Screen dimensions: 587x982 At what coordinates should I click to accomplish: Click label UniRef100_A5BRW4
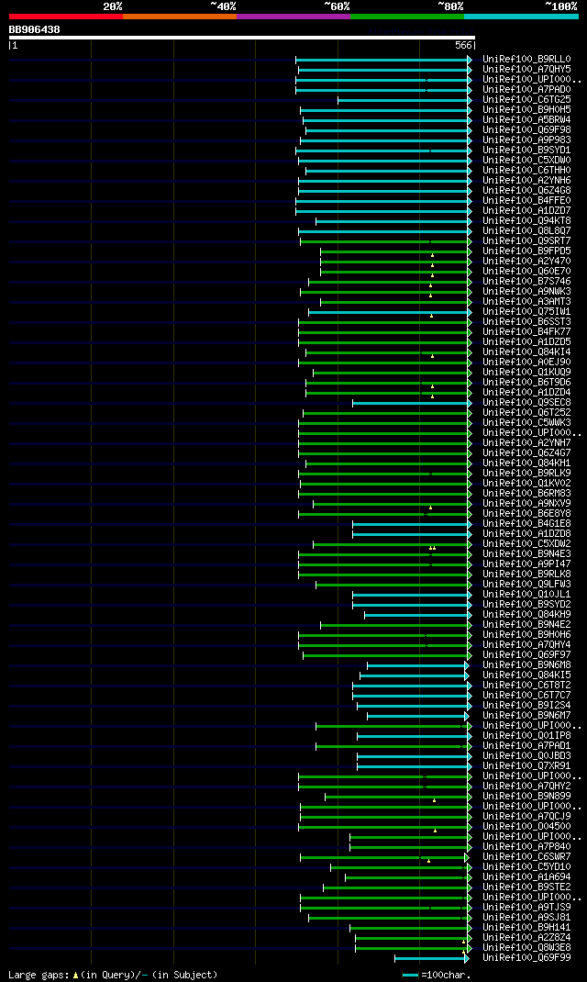pyautogui.click(x=526, y=119)
